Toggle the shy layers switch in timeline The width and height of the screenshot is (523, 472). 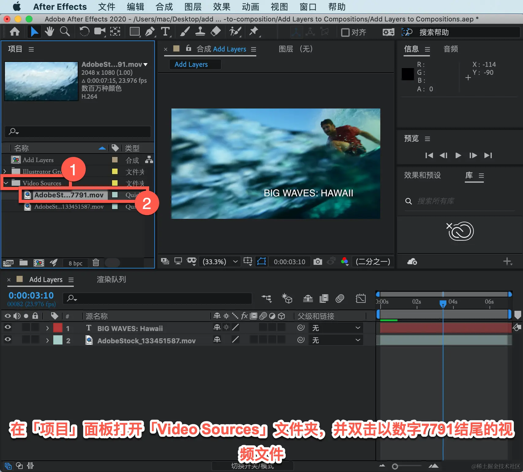pyautogui.click(x=308, y=298)
